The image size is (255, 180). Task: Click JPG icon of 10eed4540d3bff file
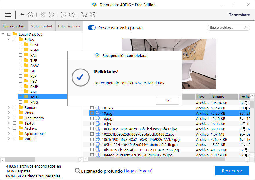(98, 155)
